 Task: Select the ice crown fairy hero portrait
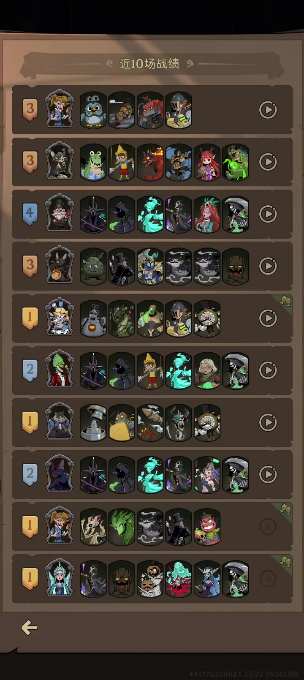pos(60,578)
